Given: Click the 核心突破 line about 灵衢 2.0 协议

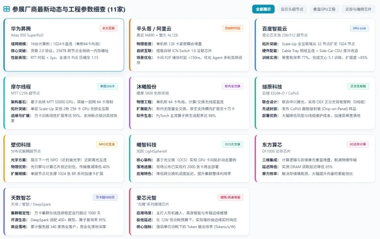Looking at the screenshot, I should pyautogui.click(x=59, y=51).
